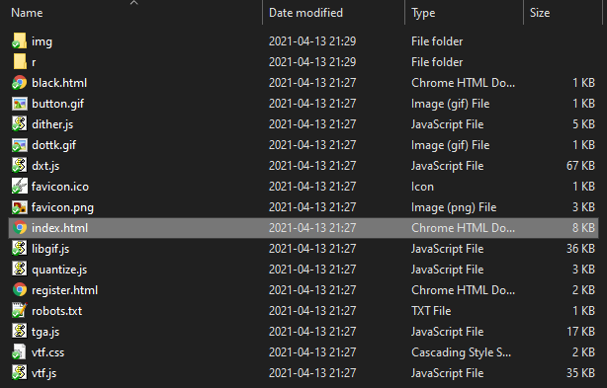Click the script icon beside dither.js
Image resolution: width=607 pixels, height=388 pixels.
[20, 124]
